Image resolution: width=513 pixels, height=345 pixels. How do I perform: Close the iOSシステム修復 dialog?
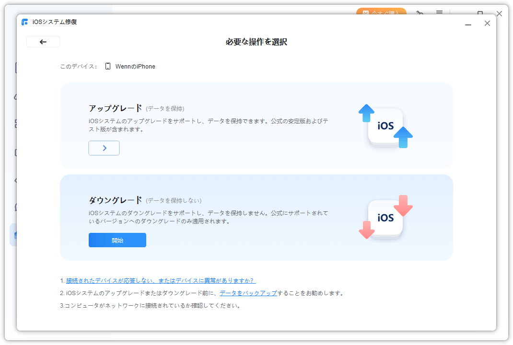[x=487, y=23]
